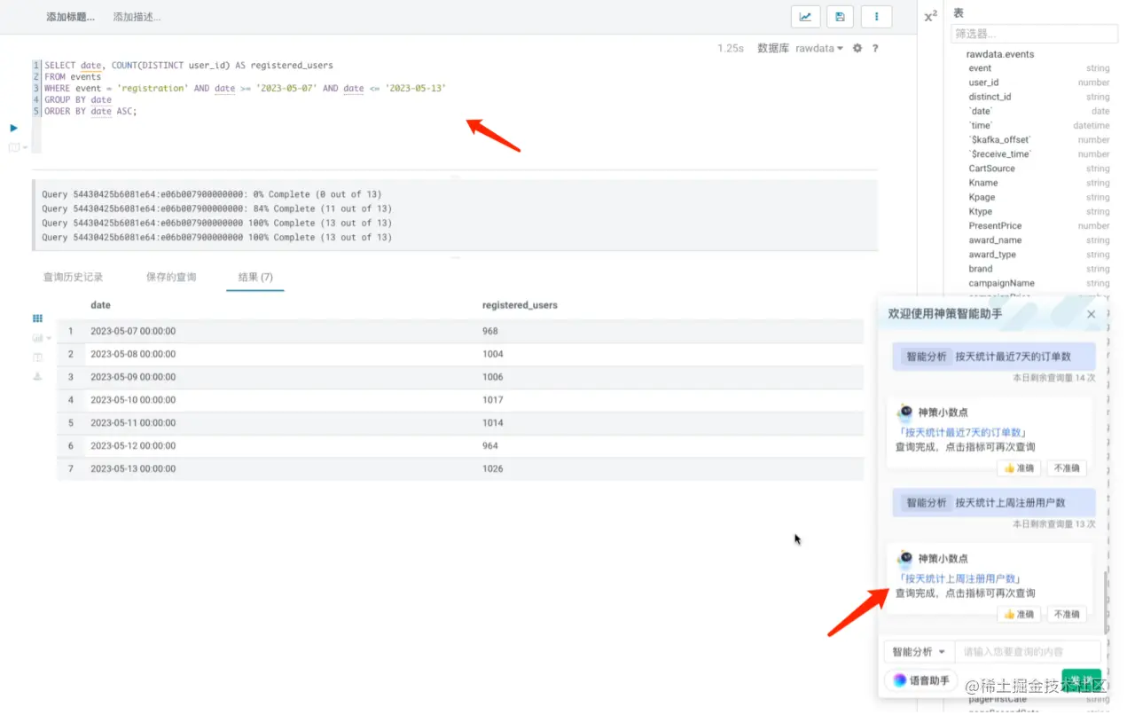Click the 2023-05-07 00:00:00 cell

(133, 331)
